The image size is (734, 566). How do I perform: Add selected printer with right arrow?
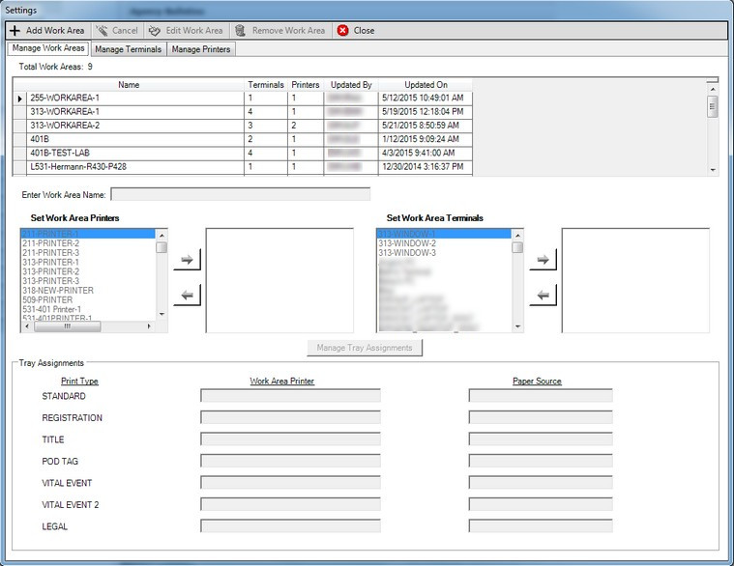188,259
